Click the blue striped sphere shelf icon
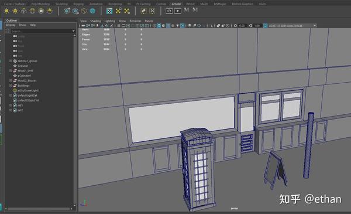The width and height of the screenshot is (351, 214). [92, 11]
